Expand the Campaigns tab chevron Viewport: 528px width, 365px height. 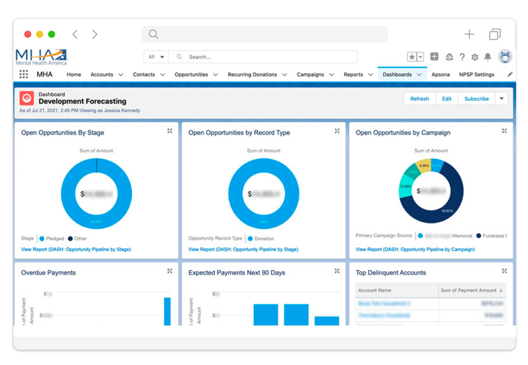pyautogui.click(x=332, y=75)
